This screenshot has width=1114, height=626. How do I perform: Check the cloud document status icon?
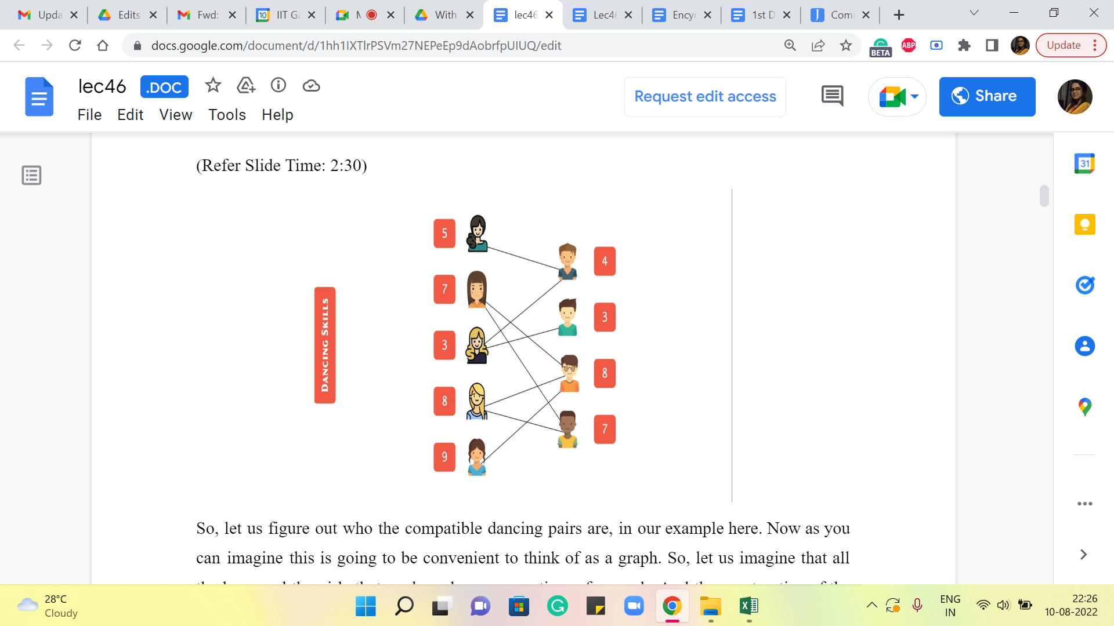pos(311,86)
